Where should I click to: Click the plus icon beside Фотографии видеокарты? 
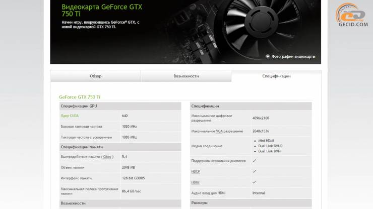tap(268, 56)
